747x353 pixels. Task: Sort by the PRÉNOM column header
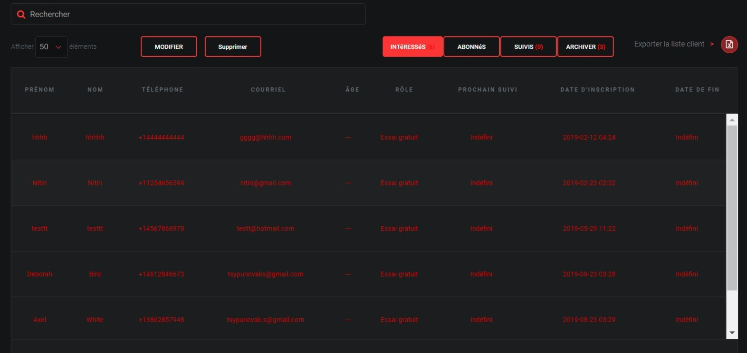click(x=39, y=90)
